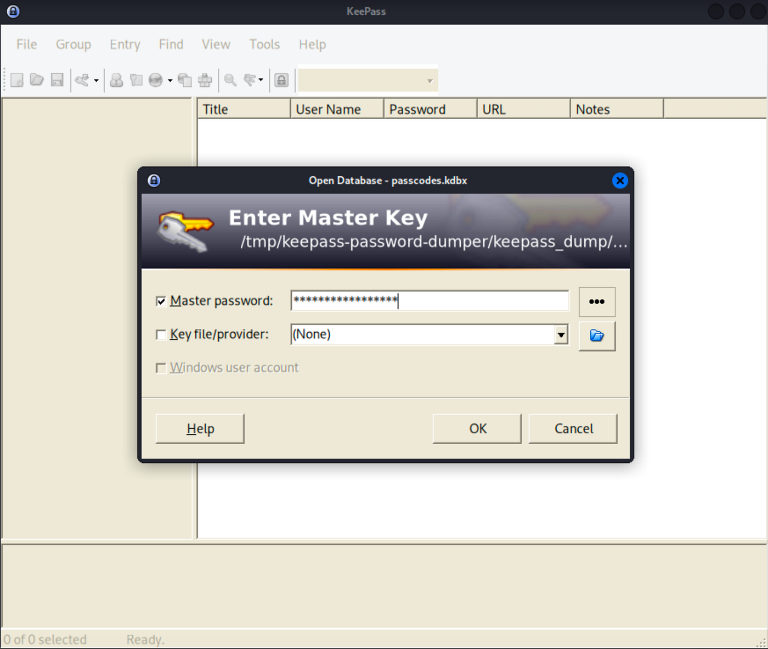Click the Add Entry key icon
Screen dimensions: 768x649
pyautogui.click(x=82, y=80)
